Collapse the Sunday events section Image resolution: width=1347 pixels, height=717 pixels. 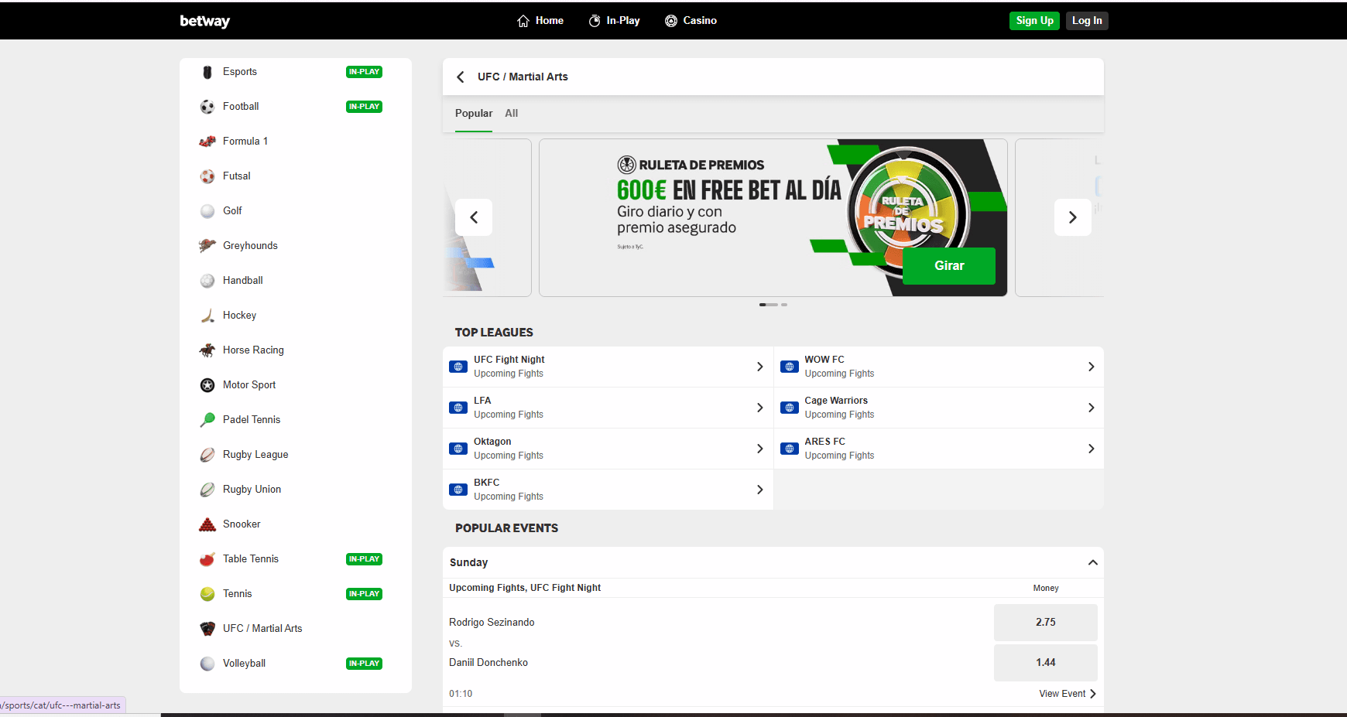pos(1092,562)
